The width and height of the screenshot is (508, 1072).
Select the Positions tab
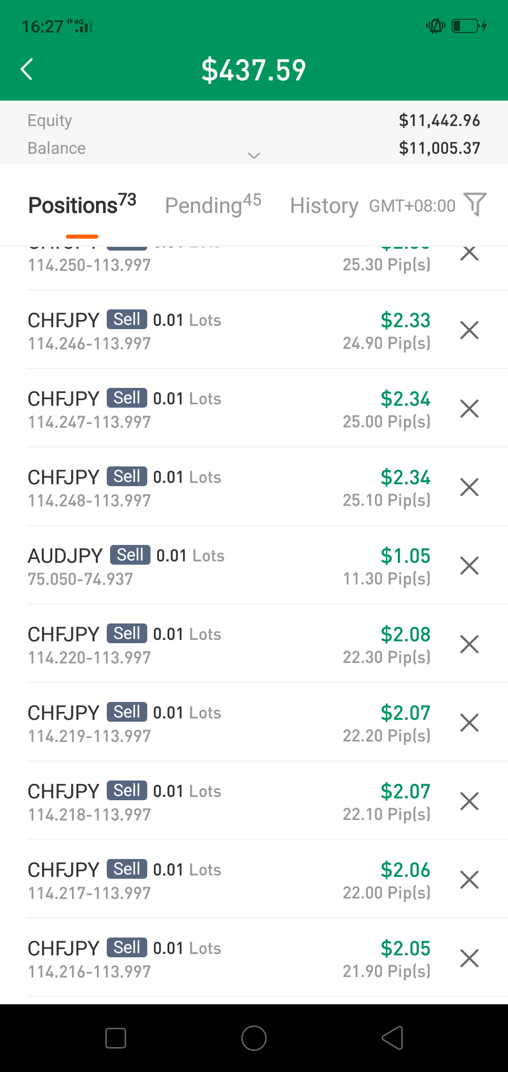click(82, 205)
